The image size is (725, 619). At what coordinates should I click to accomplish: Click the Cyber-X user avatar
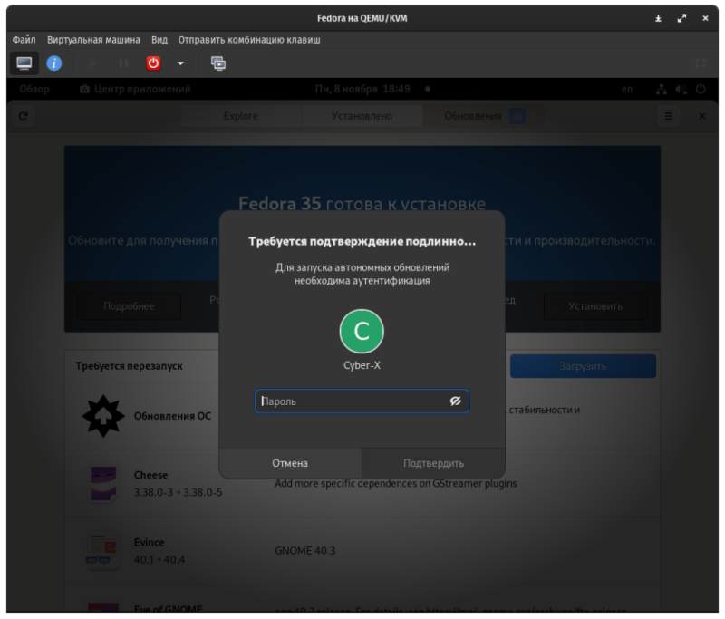coord(362,331)
